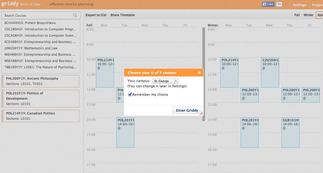Open PHL200Y1Y Ancient Philosophy course card
Viewport: 323px width, 173px height.
(40, 81)
